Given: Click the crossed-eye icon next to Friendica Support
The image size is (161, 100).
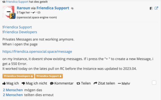Looking at the screenshot, I should [x=72, y=8].
